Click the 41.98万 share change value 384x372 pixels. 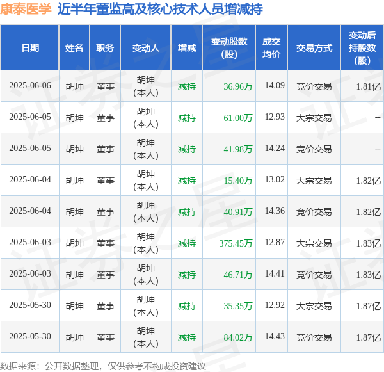click(238, 149)
